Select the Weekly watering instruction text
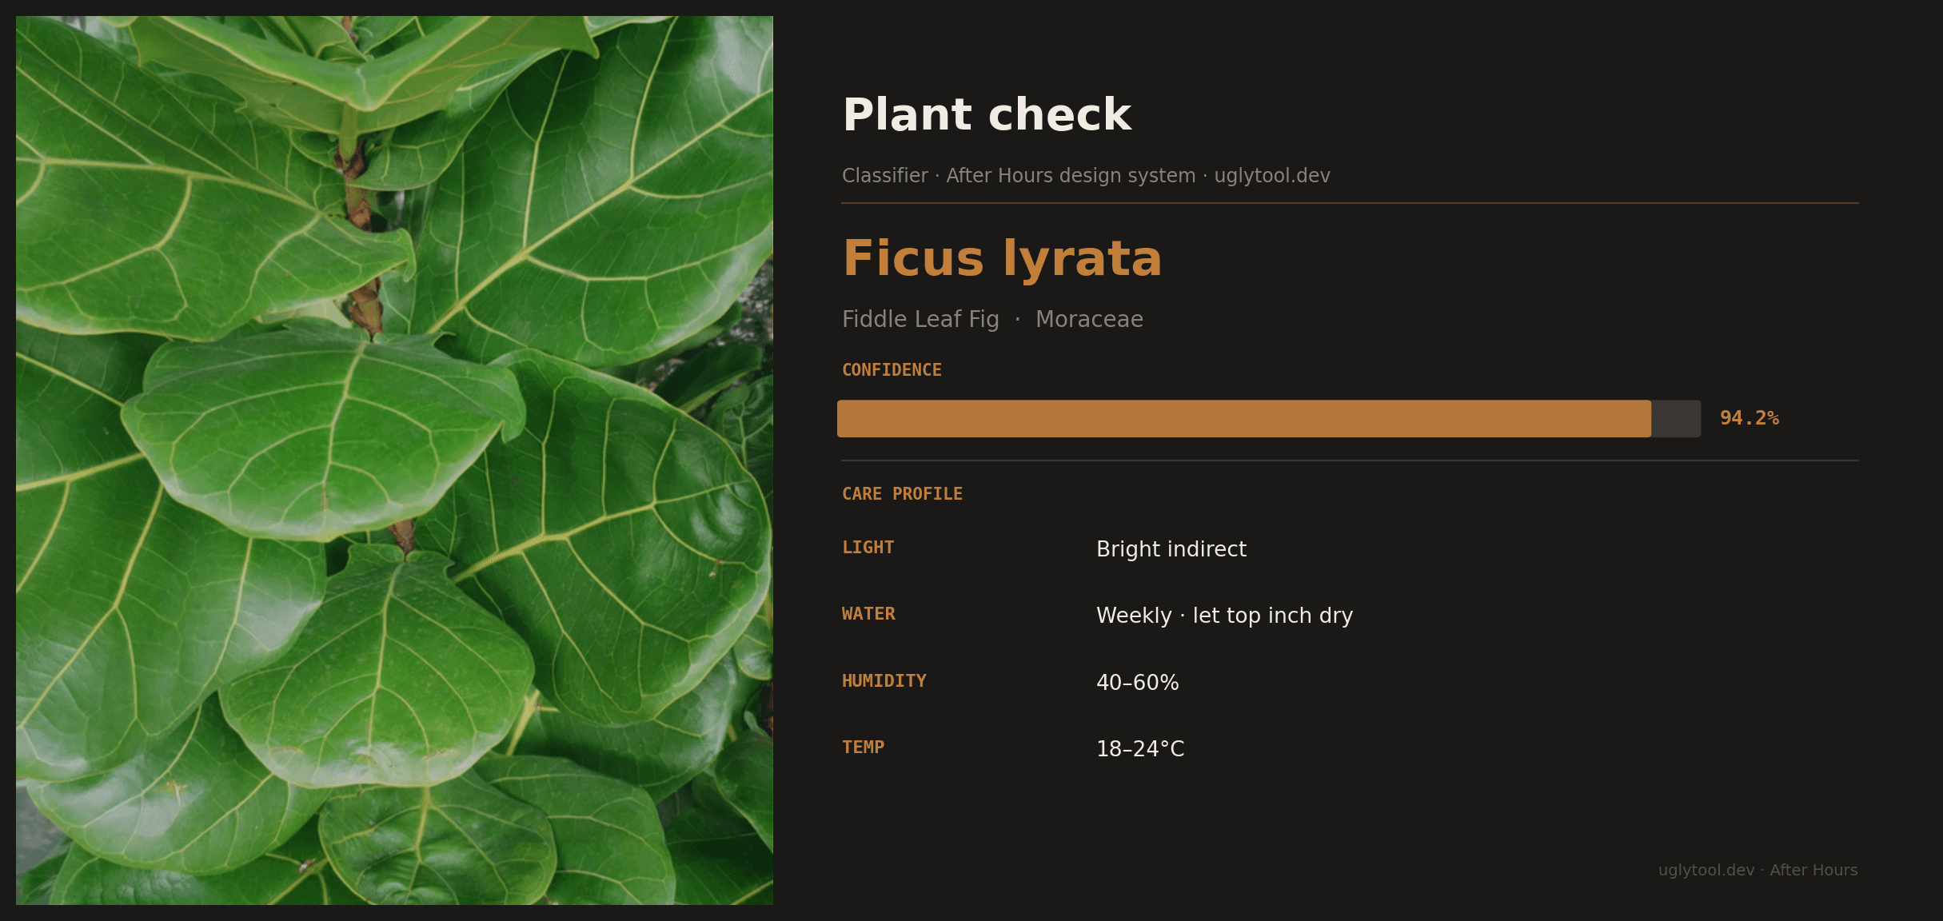1943x921 pixels. pos(1224,616)
